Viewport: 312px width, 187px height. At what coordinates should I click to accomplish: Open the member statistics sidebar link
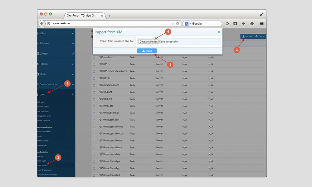pos(44,120)
